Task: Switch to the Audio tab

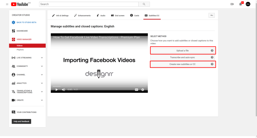Action: pos(101,16)
